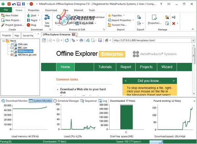Click the Stop download button
Image resolution: width=197 pixels, height=144 pixels.
point(33,25)
